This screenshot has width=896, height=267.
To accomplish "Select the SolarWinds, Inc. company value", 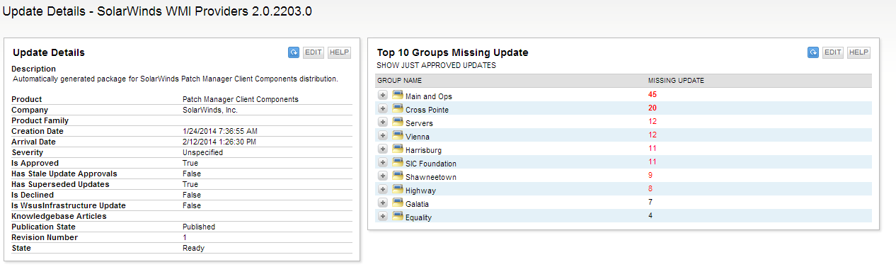I will coord(210,110).
